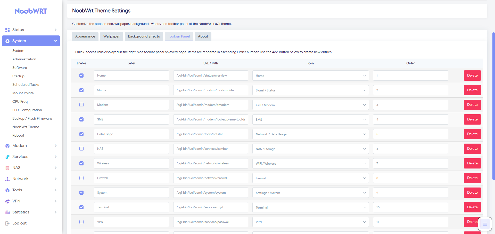Switch to the Appearance tab
The image size is (495, 234).
(85, 36)
